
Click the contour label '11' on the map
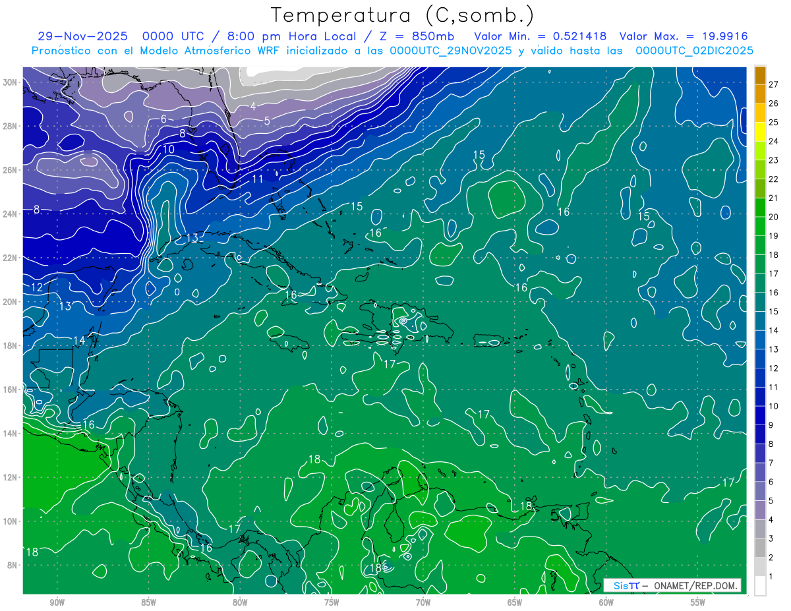click(x=258, y=178)
